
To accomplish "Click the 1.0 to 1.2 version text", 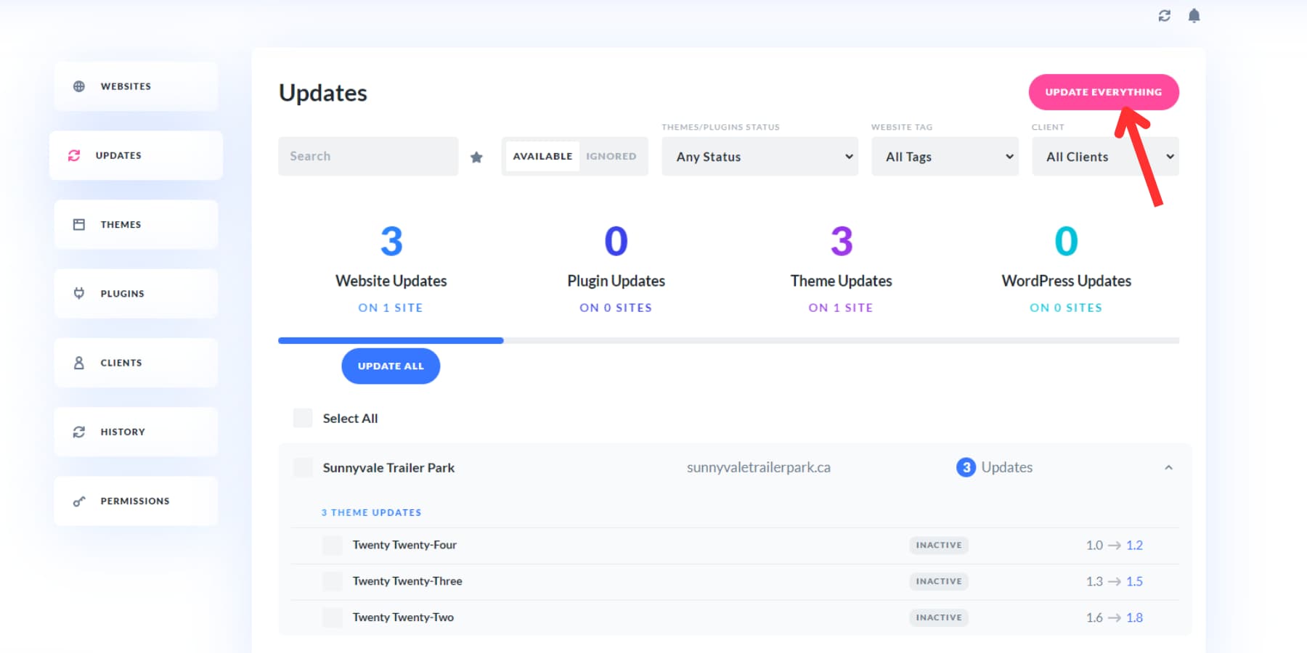I will click(1115, 546).
